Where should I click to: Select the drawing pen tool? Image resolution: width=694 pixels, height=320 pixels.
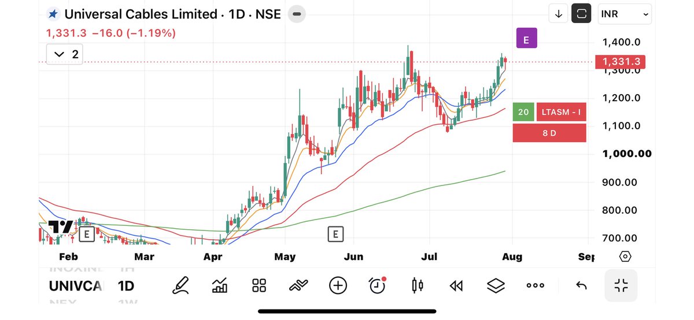tap(182, 285)
